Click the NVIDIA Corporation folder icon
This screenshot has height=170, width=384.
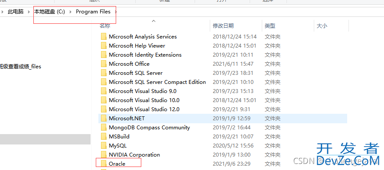point(104,154)
